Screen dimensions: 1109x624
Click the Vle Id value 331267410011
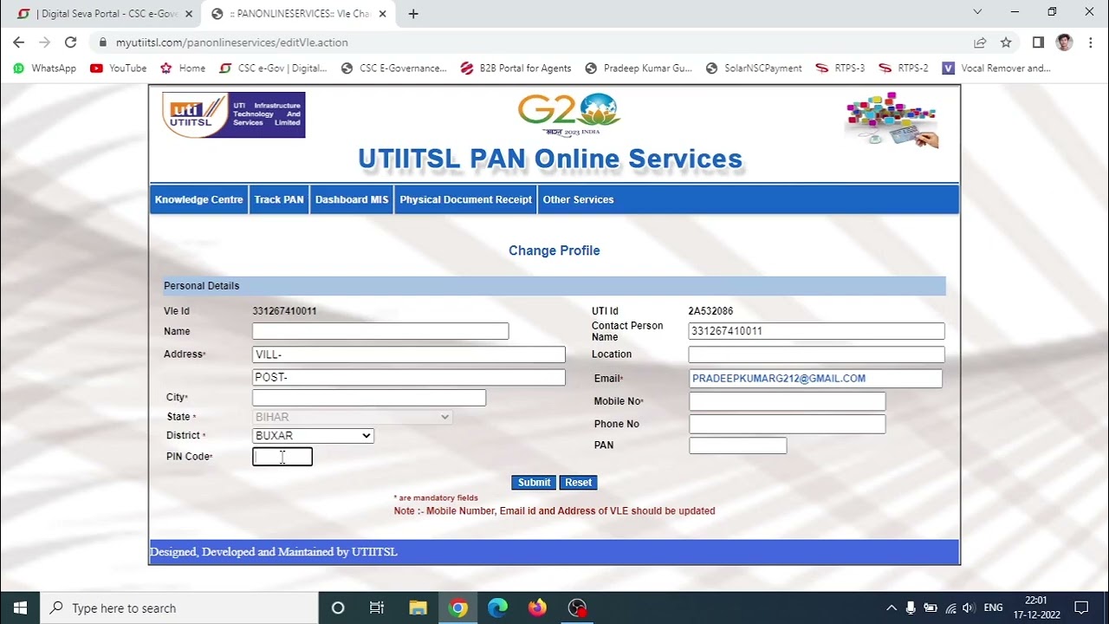click(x=284, y=311)
